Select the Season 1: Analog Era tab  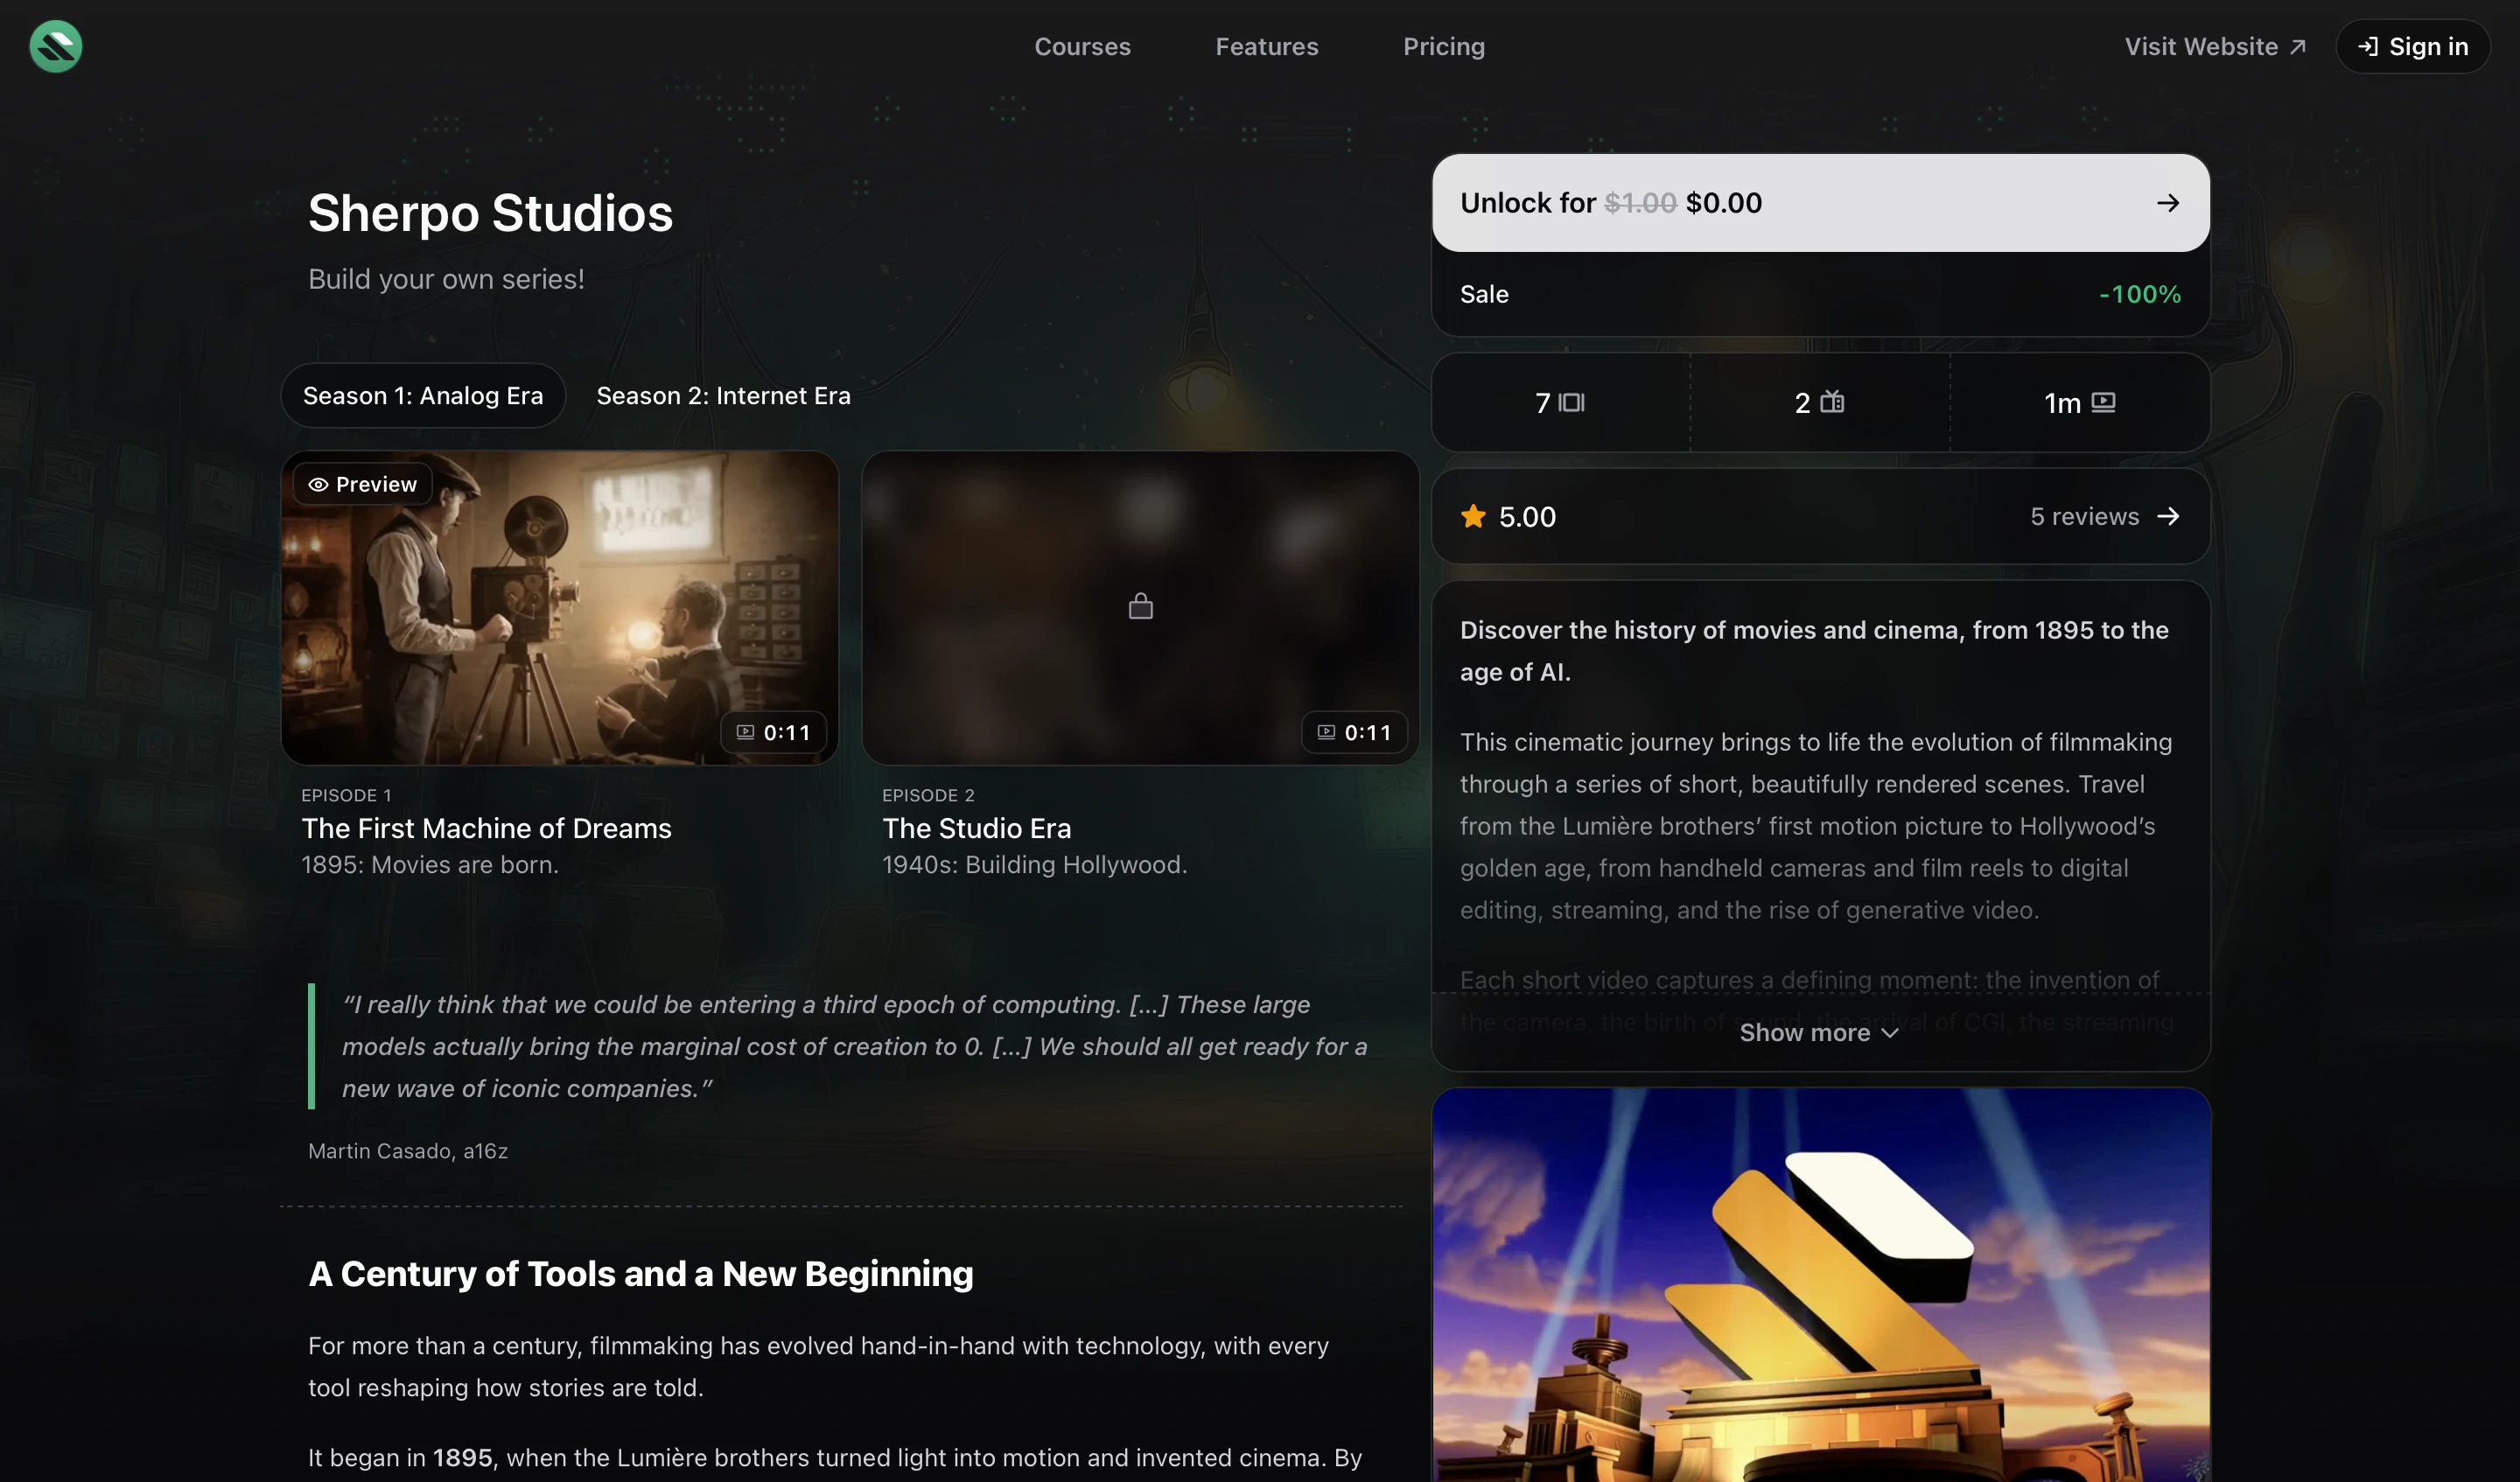[x=423, y=395]
